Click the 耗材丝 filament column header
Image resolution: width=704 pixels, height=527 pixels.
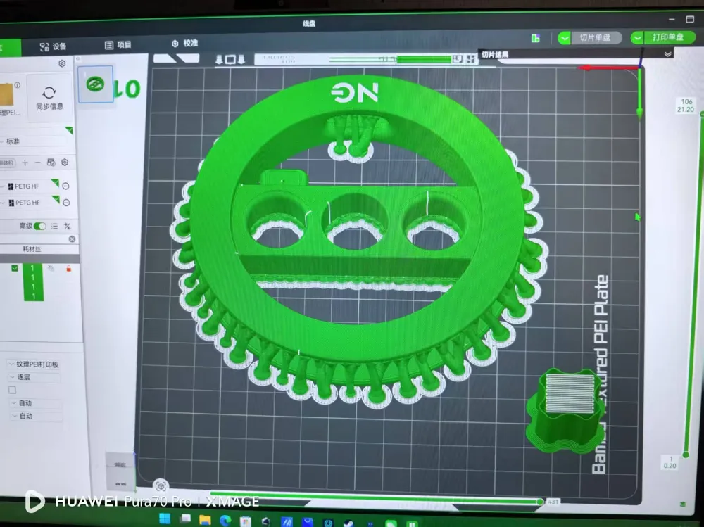tap(32, 248)
